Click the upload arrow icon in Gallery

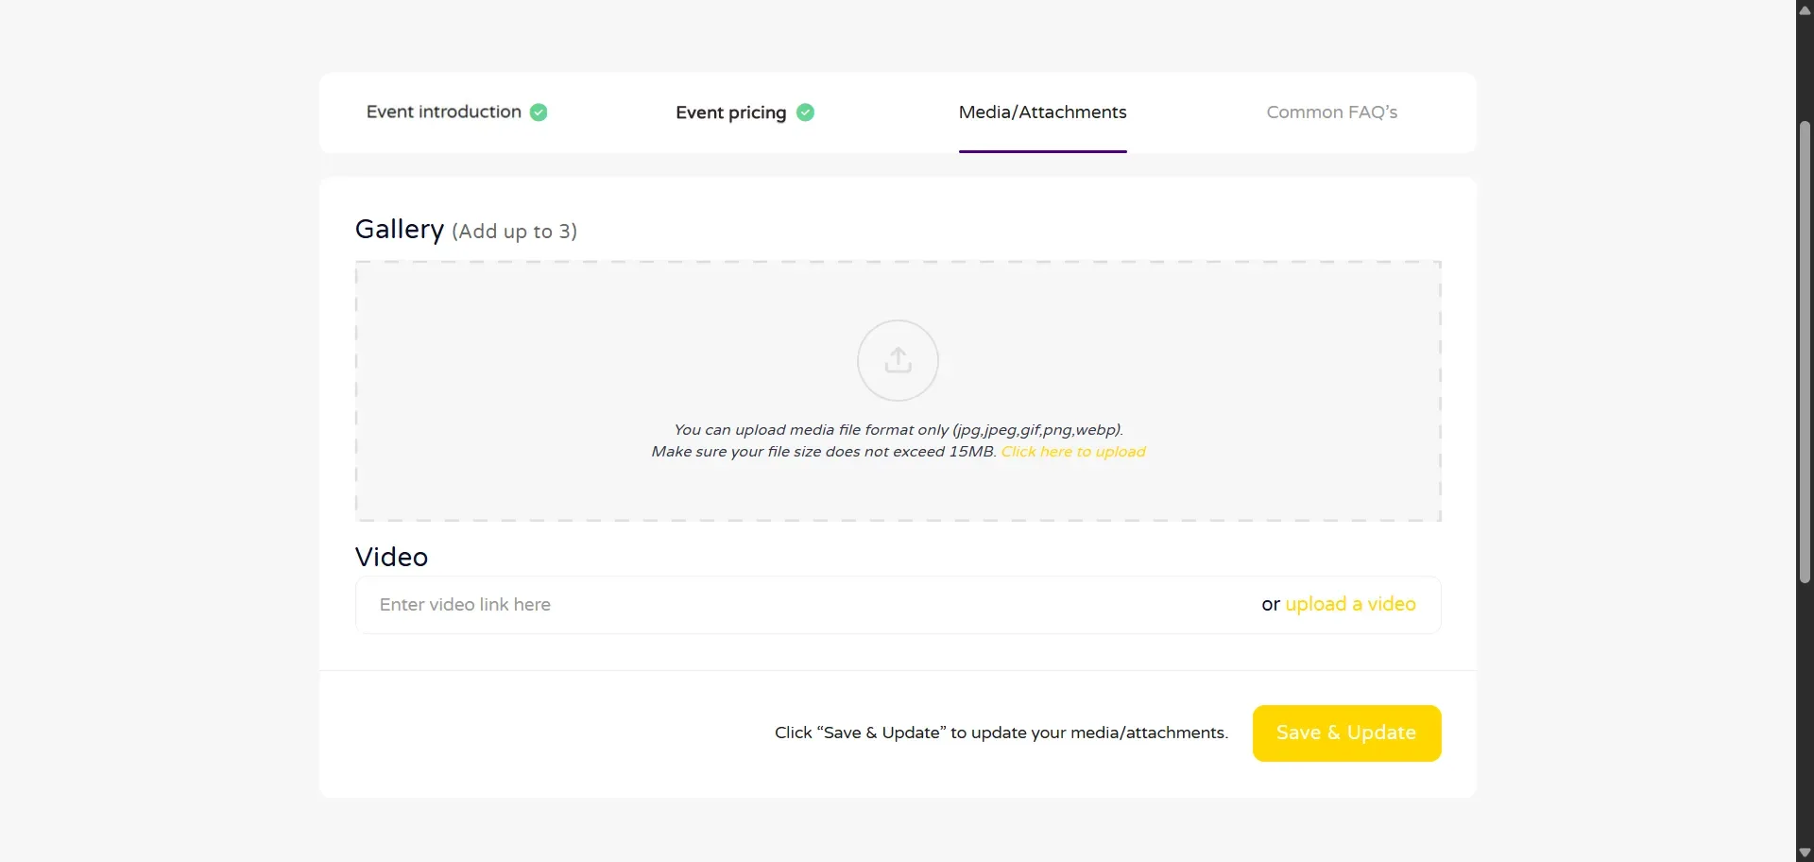click(898, 360)
